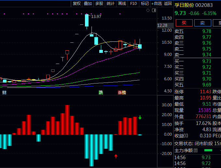The width and height of the screenshot is (221, 168).
Task: Open the 统计 statistics tool
Action: (111, 4)
